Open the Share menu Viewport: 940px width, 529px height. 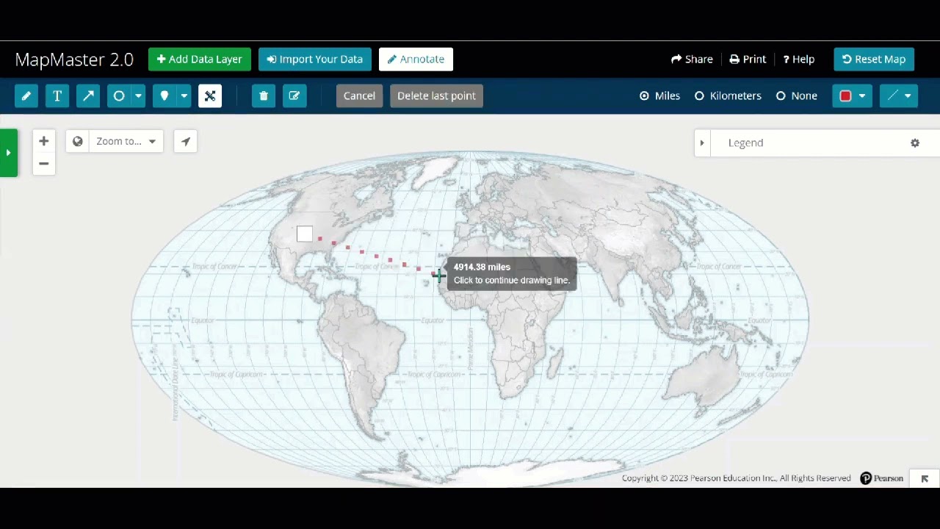click(692, 60)
